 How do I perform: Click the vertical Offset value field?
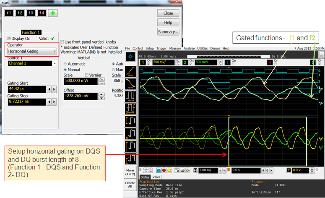tap(80, 96)
